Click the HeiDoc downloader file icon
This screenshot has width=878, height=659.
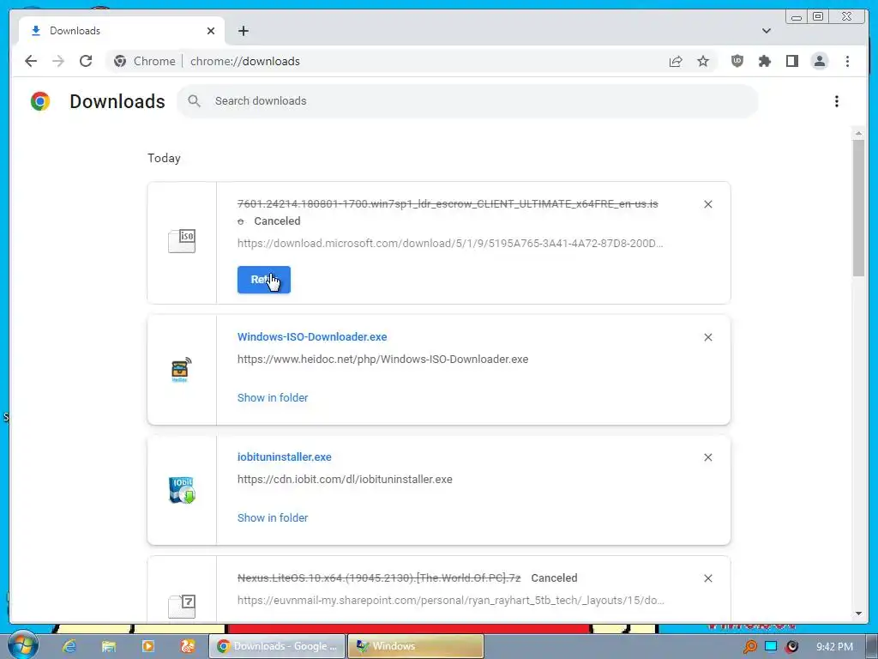pos(181,370)
